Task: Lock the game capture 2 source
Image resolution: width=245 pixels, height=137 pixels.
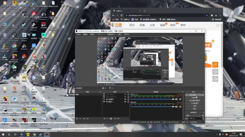Action: tap(128, 102)
